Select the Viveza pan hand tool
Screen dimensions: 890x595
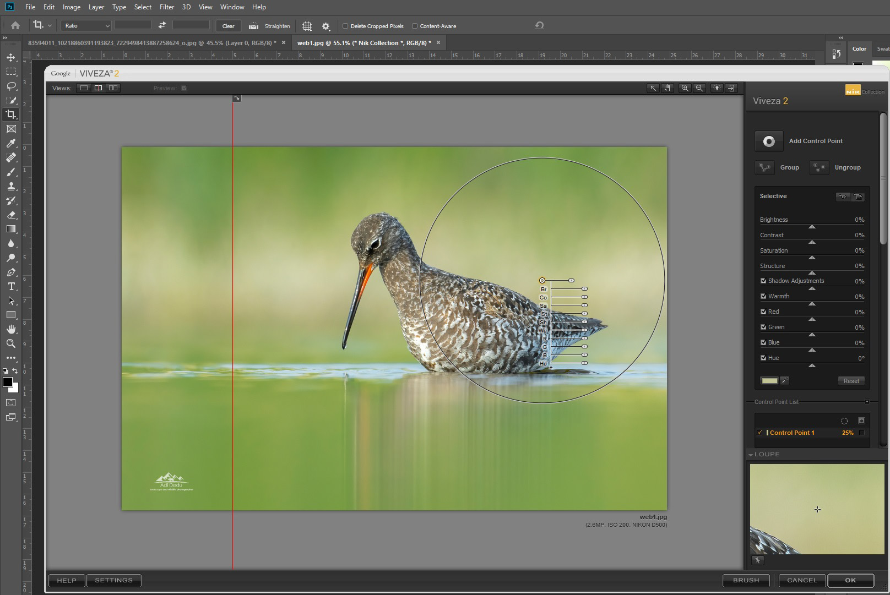(x=667, y=88)
